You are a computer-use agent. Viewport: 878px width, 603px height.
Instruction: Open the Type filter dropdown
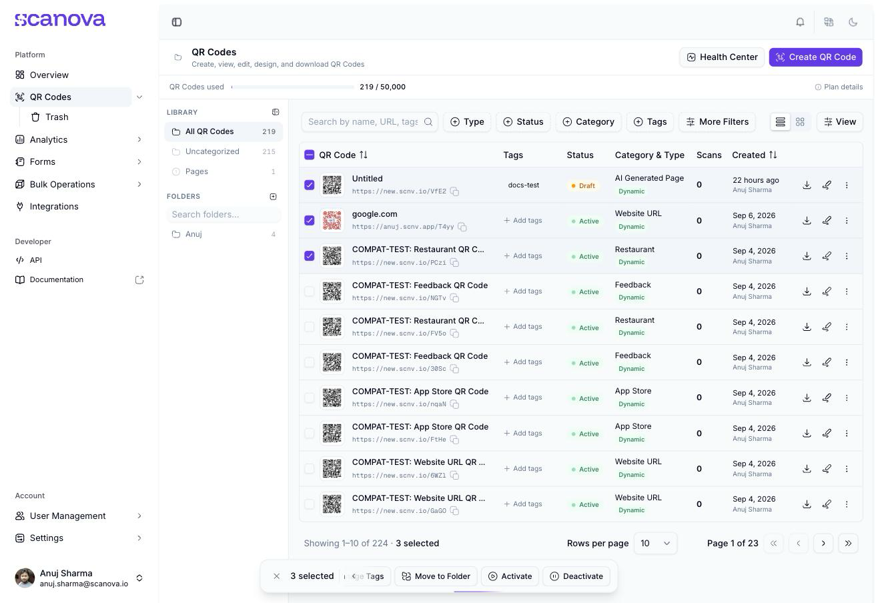[467, 121]
